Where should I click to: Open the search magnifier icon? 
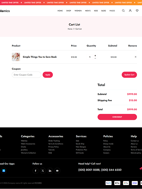tap(123, 10)
